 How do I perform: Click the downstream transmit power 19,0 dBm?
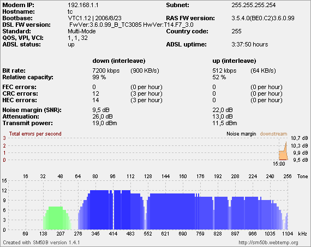tap(105, 123)
